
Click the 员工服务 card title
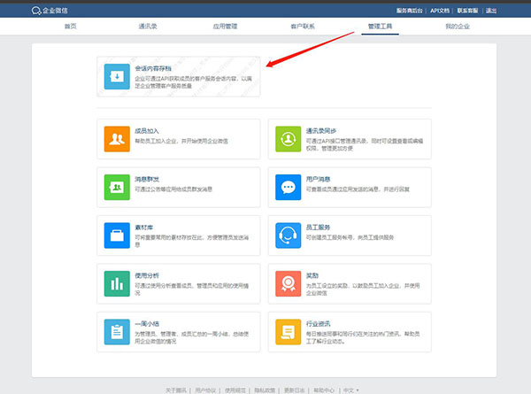318,228
